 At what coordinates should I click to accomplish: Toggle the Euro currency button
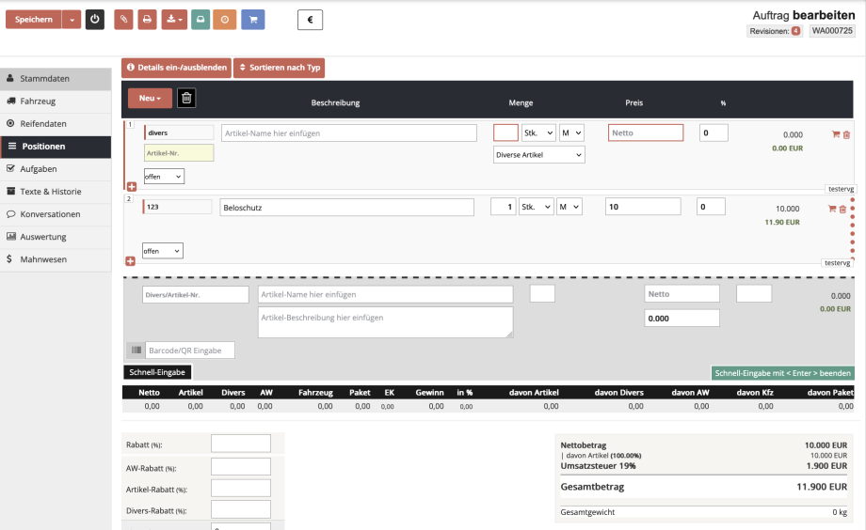pos(310,20)
